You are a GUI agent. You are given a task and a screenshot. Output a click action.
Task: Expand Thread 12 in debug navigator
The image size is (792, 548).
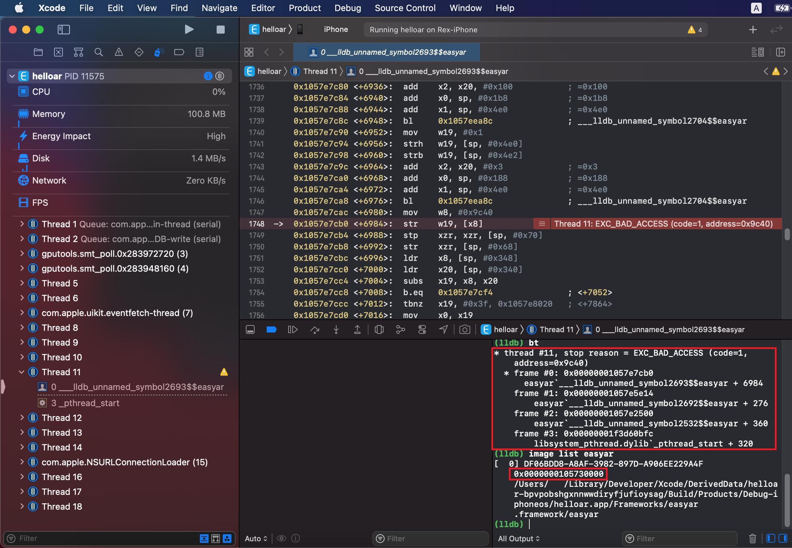[x=21, y=418]
